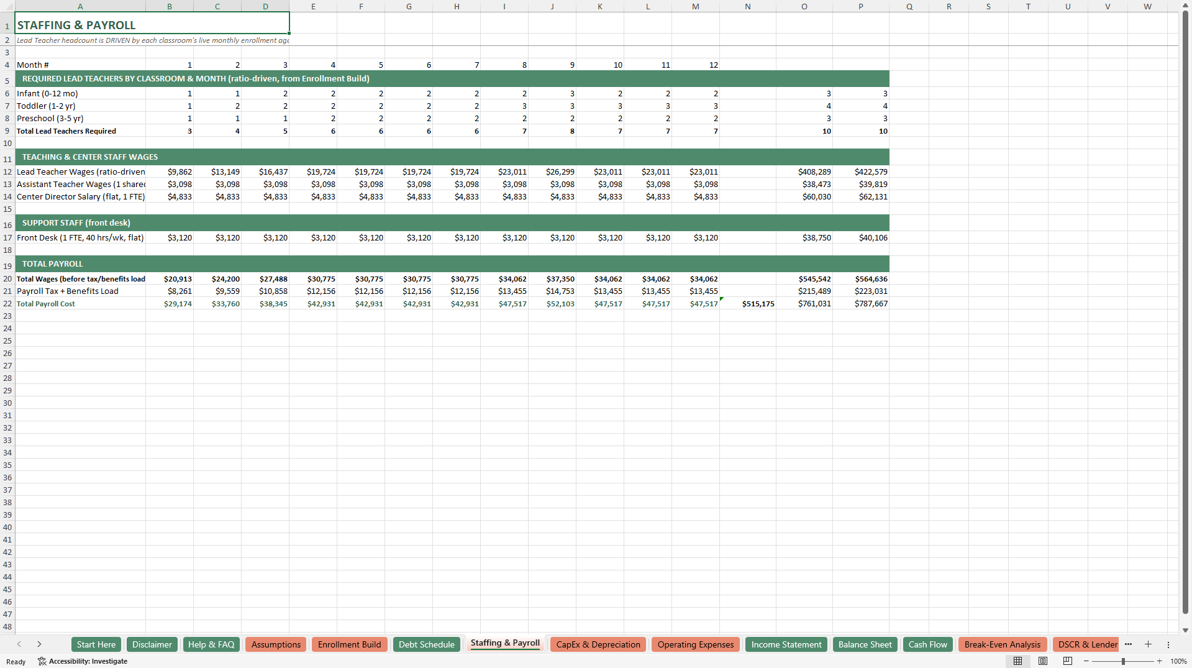The height and width of the screenshot is (668, 1192).
Task: Open sheet tab options three-dot menu
Action: pos(1168,644)
